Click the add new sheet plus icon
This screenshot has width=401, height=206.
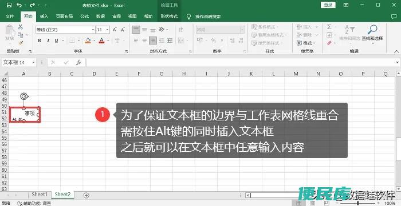click(x=87, y=195)
